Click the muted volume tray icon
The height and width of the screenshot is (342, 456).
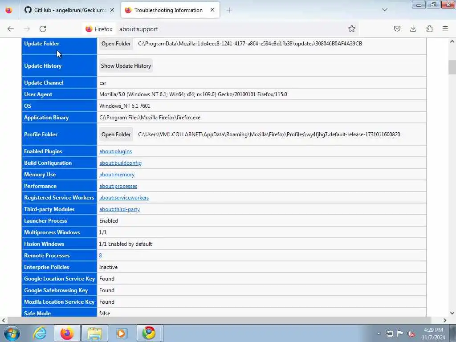[411, 334]
